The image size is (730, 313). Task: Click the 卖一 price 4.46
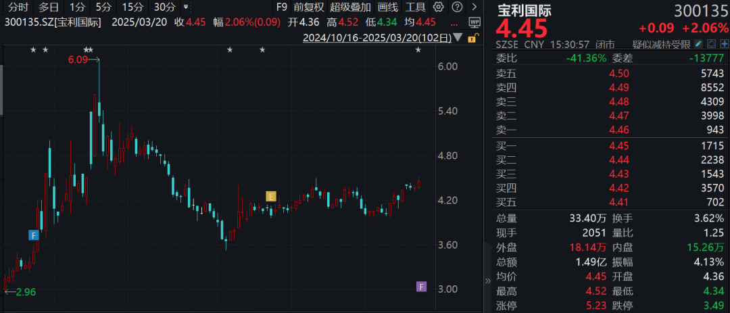(619, 130)
